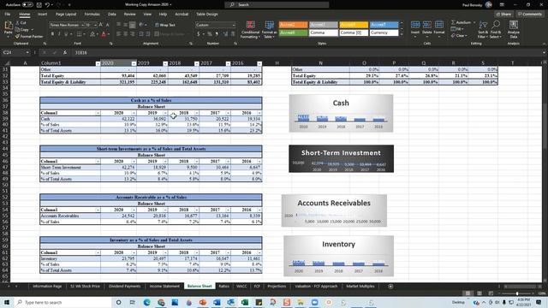Toggle italic formatting

coord(59,34)
